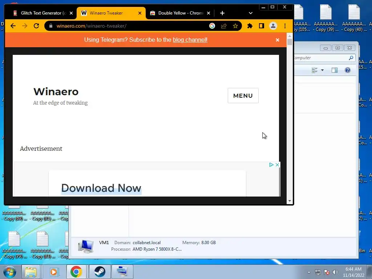Image resolution: width=372 pixels, height=279 pixels.
Task: Click Download Now in the advertisement
Action: (x=101, y=188)
